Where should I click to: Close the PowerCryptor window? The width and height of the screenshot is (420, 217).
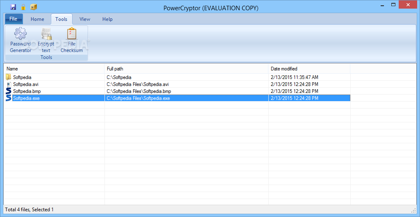click(x=408, y=5)
